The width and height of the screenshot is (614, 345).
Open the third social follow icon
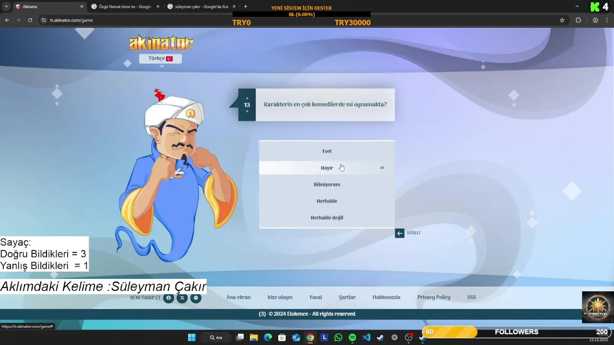196,298
